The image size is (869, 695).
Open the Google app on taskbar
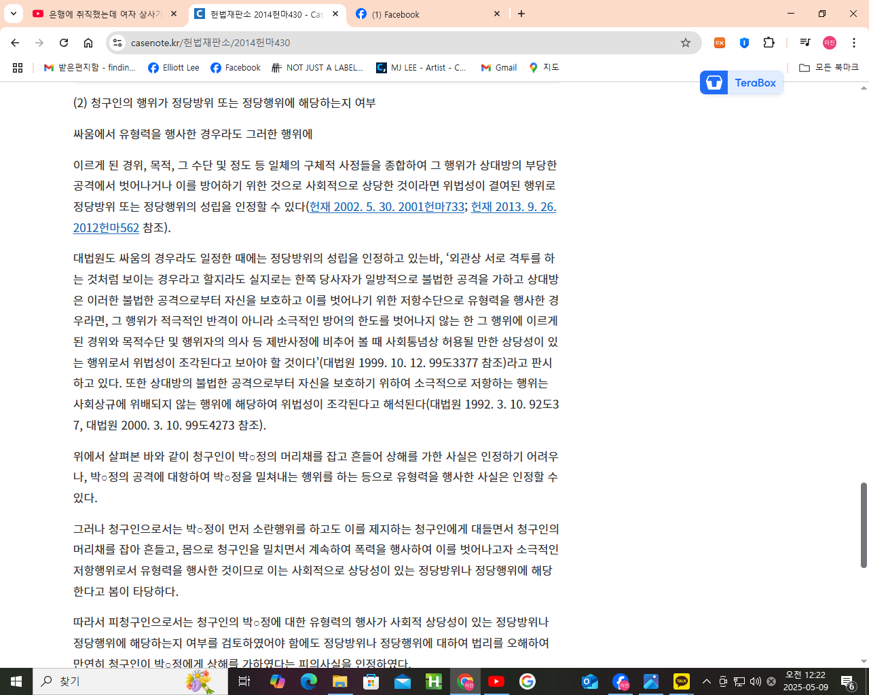coord(528,681)
